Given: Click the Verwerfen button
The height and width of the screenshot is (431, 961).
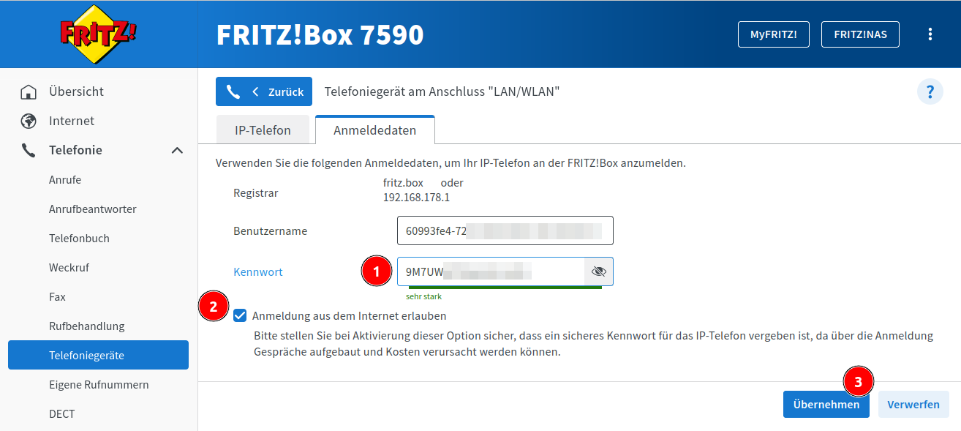Looking at the screenshot, I should 913,405.
